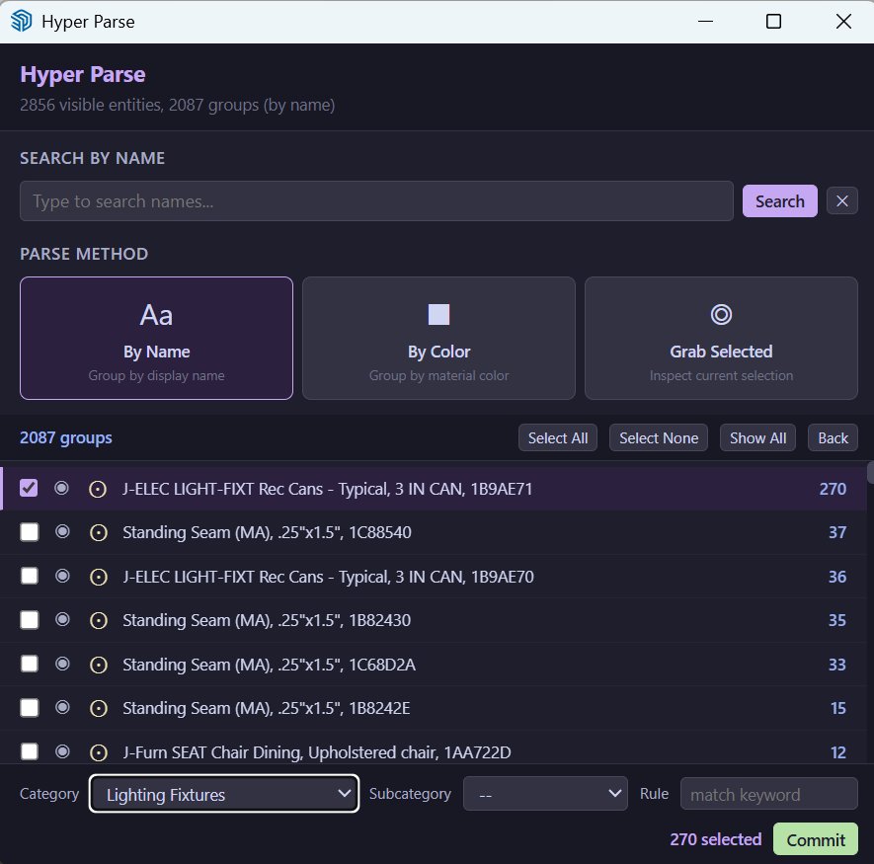This screenshot has height=864, width=874.
Task: Click the purple color swatch on the By Color card
Action: (438, 313)
